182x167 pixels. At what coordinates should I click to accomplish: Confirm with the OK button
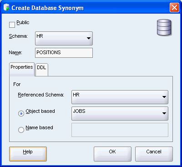click(x=112, y=154)
